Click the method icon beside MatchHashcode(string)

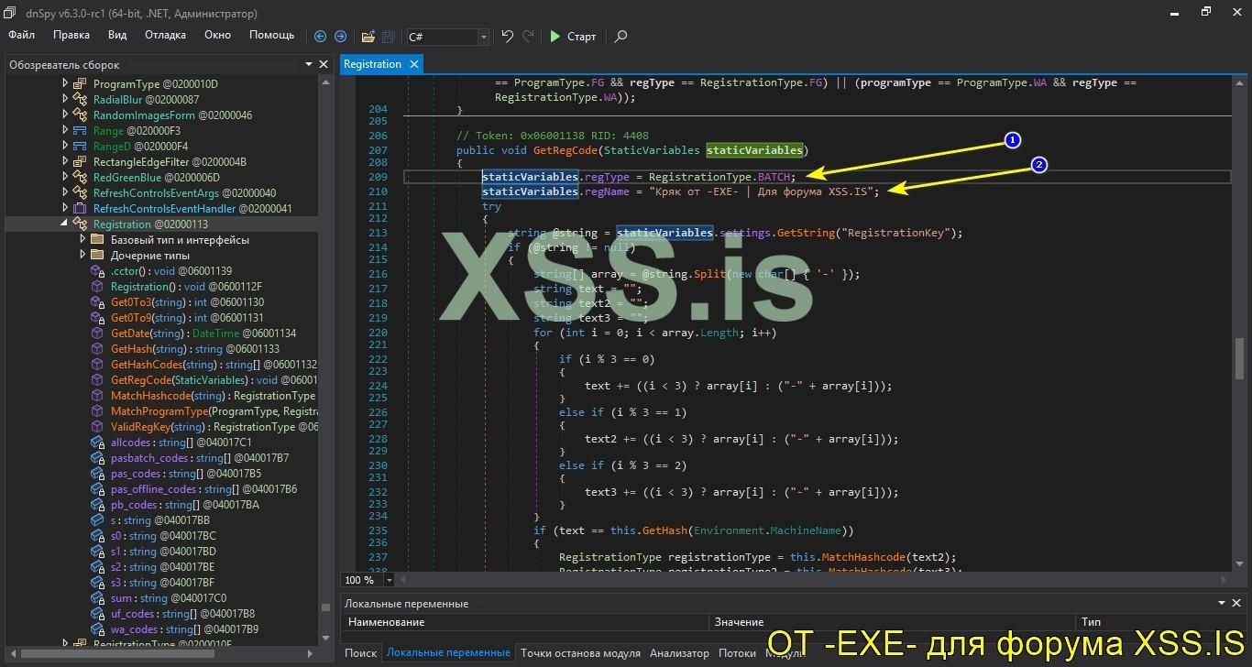tap(97, 396)
